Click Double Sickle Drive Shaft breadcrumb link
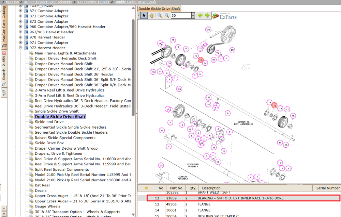Viewport: 341px width, 217px height. click(x=135, y=2)
